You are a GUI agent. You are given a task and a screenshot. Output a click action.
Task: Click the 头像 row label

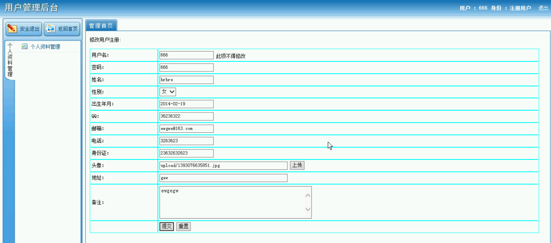point(98,165)
